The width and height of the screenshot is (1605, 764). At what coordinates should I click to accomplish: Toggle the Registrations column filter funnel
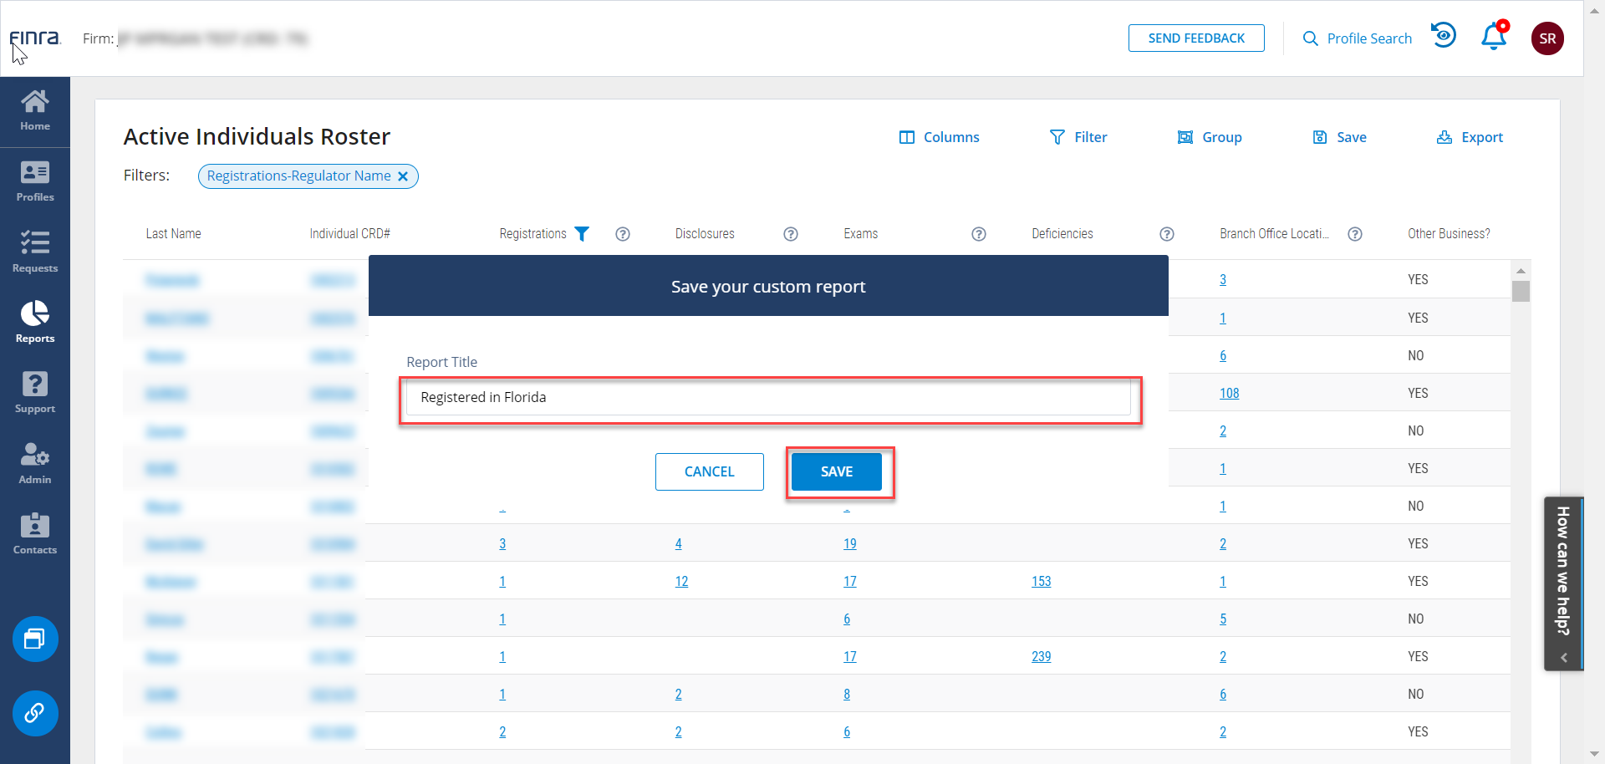(x=582, y=234)
